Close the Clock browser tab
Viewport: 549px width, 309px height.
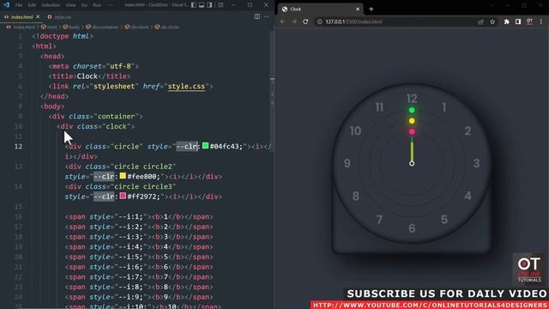(358, 9)
